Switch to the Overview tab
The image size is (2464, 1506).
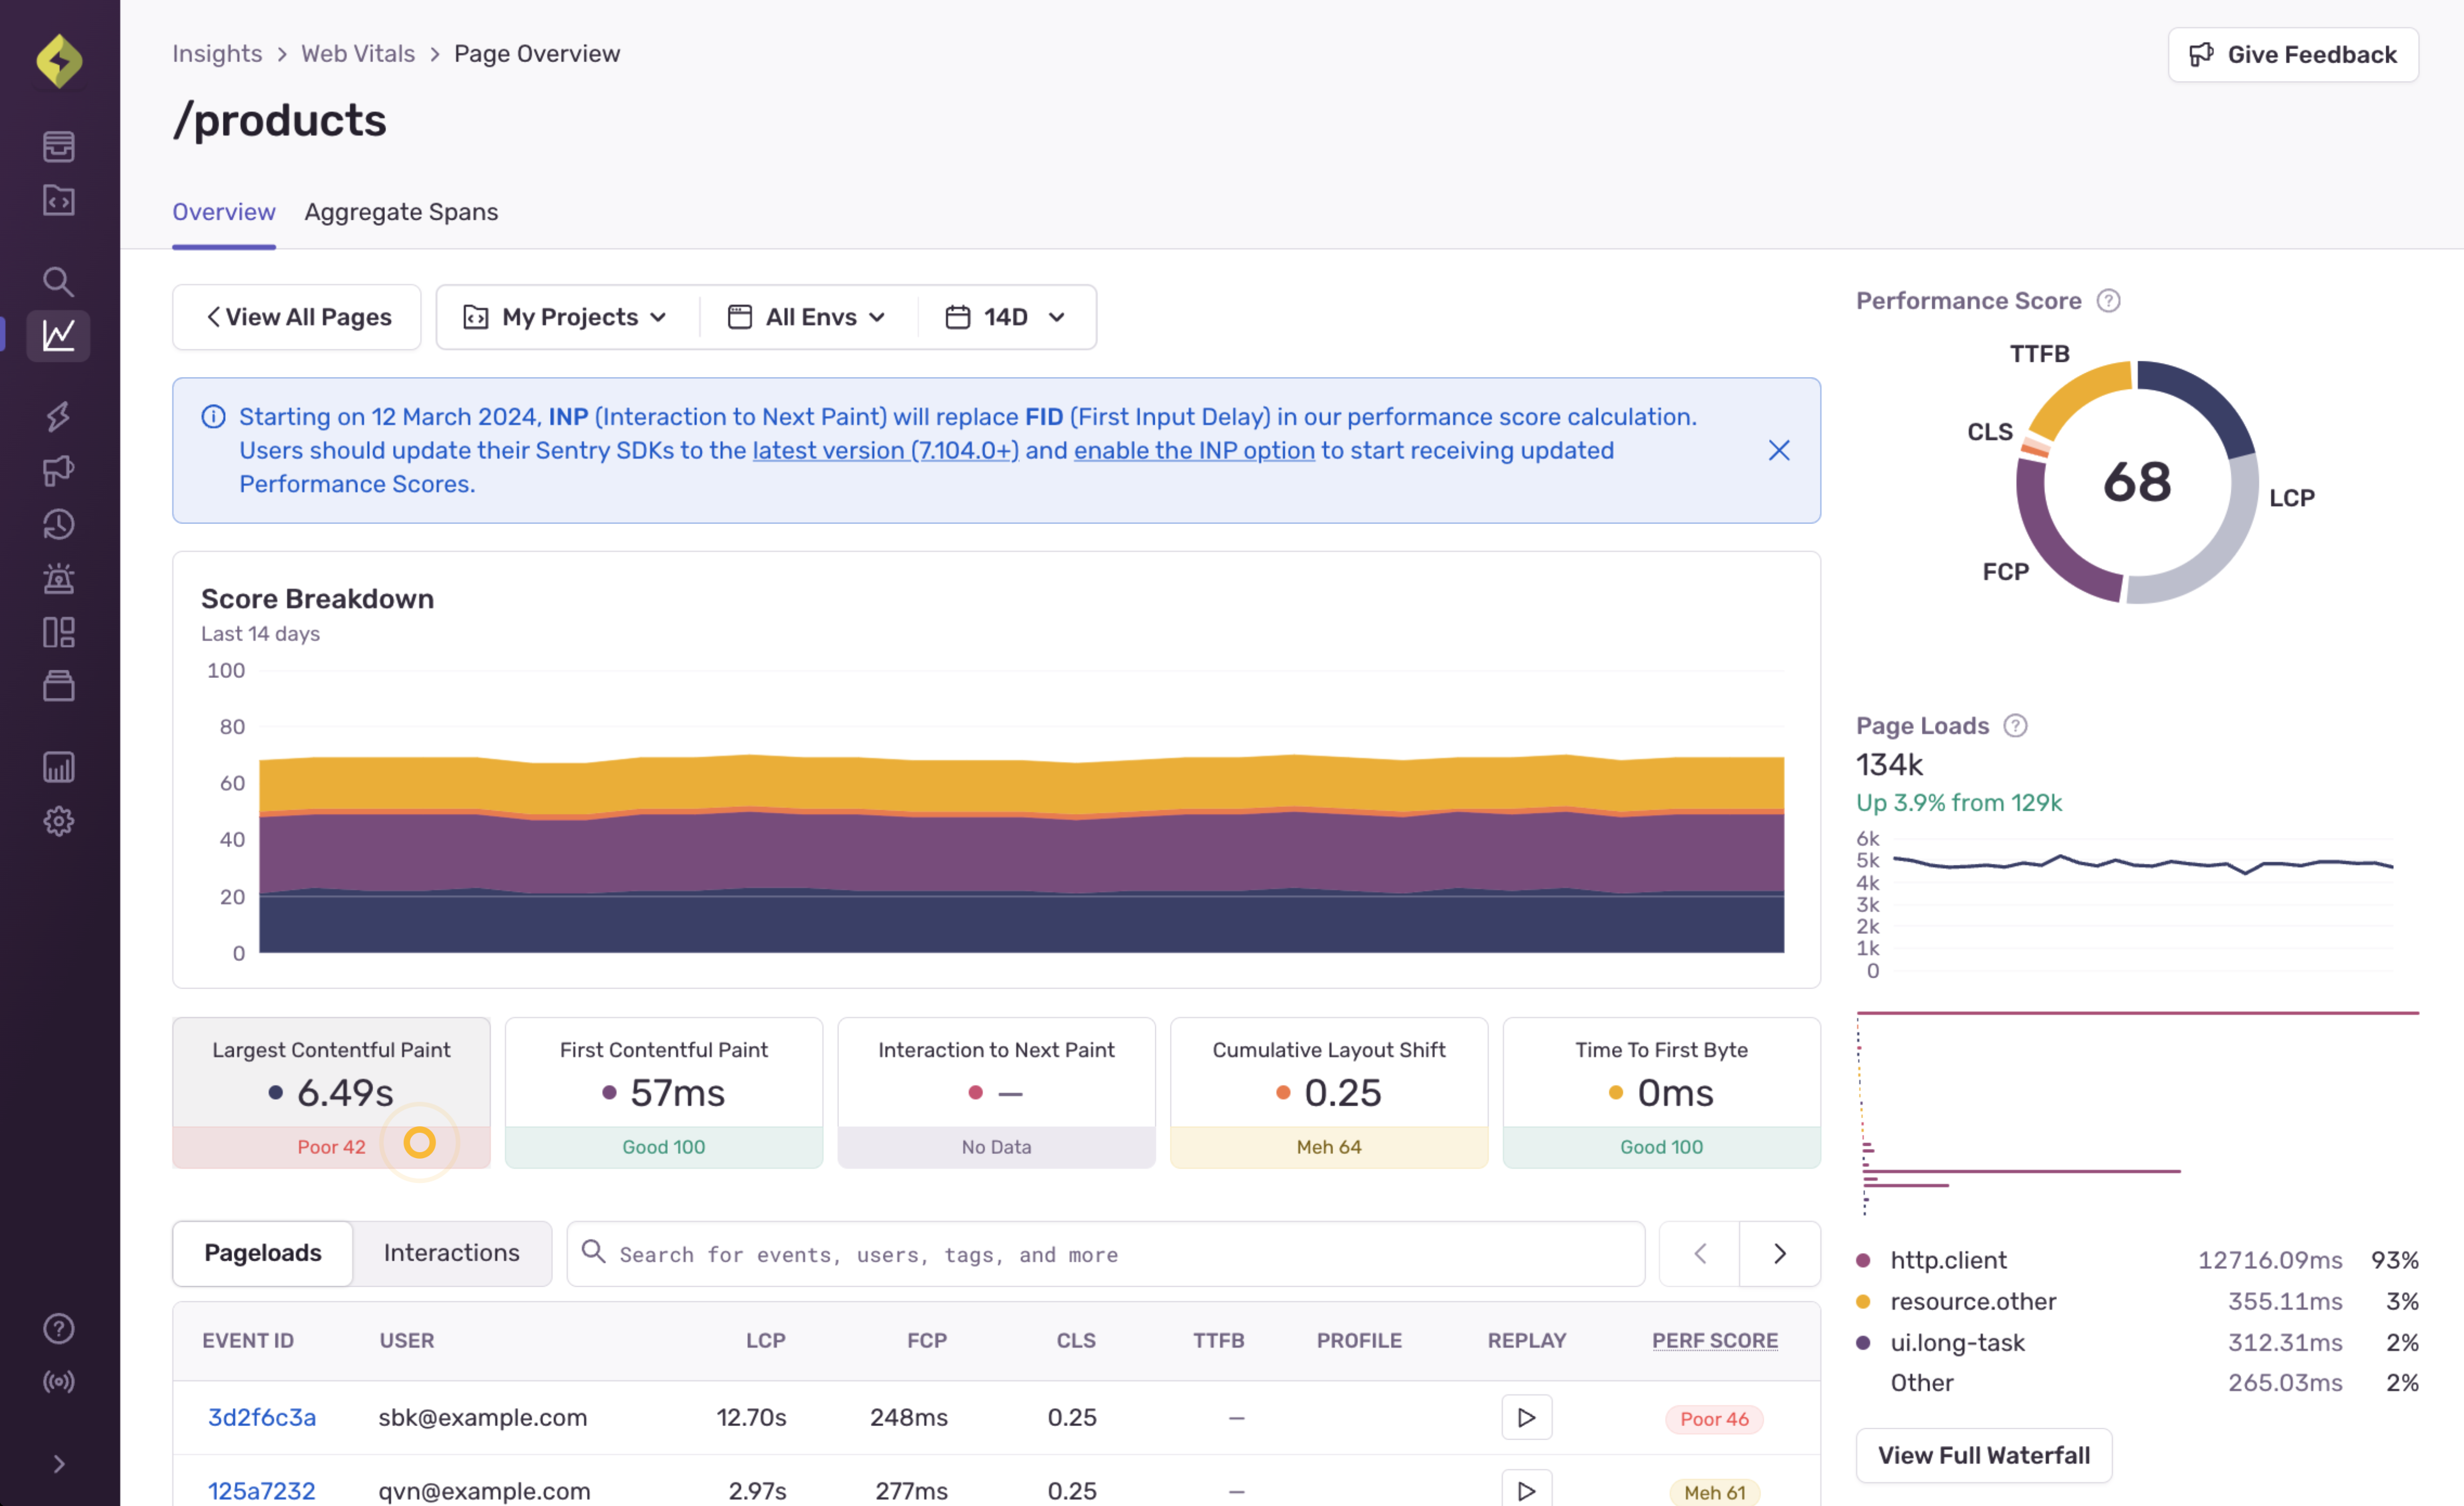[x=224, y=212]
